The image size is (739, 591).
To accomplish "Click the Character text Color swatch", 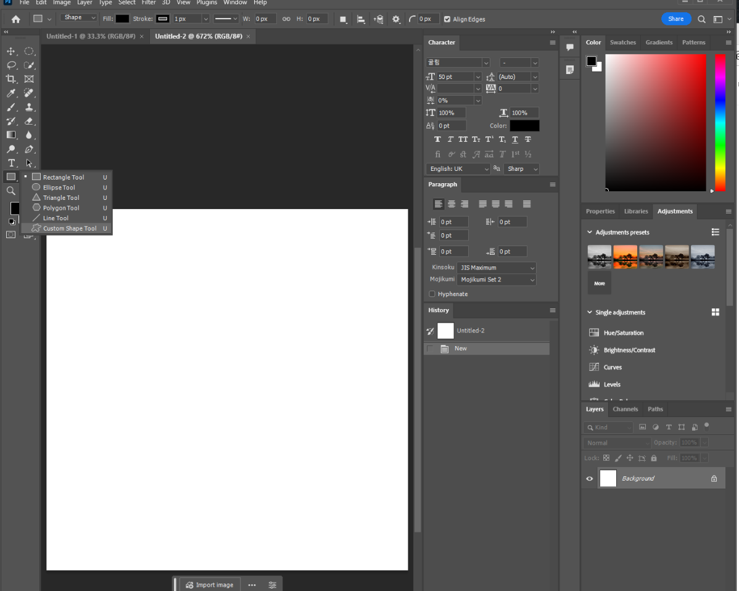I will pos(524,126).
